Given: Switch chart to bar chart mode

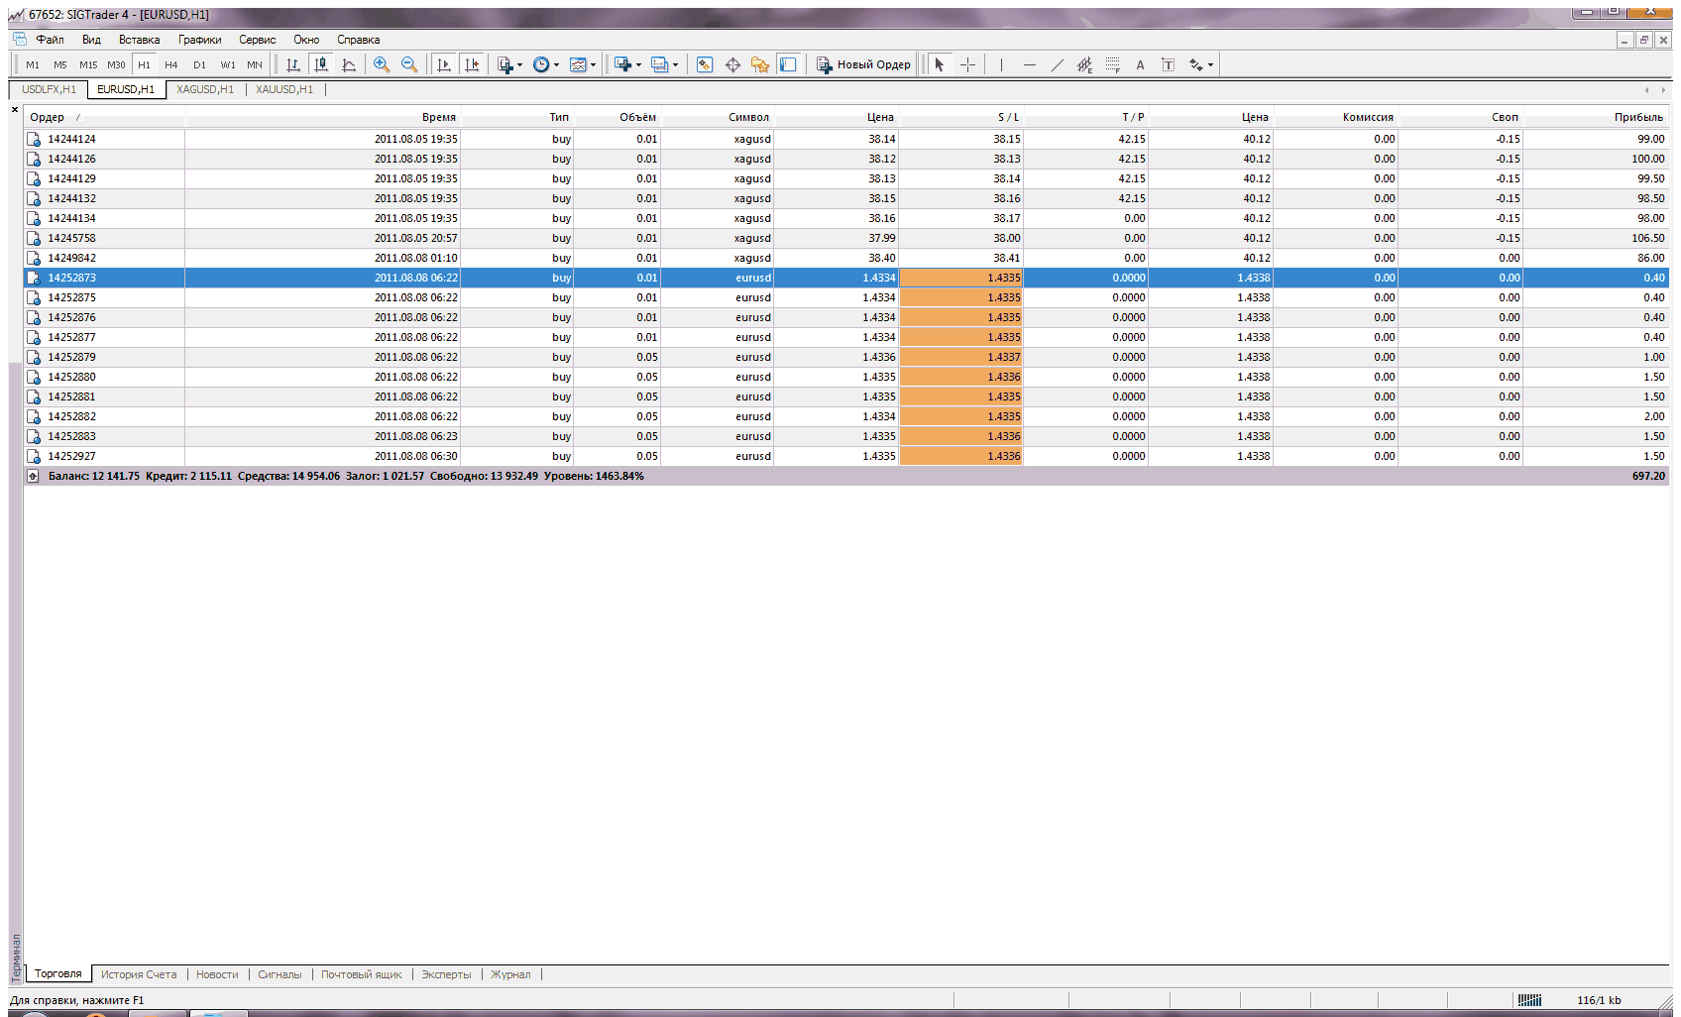Looking at the screenshot, I should [x=293, y=64].
